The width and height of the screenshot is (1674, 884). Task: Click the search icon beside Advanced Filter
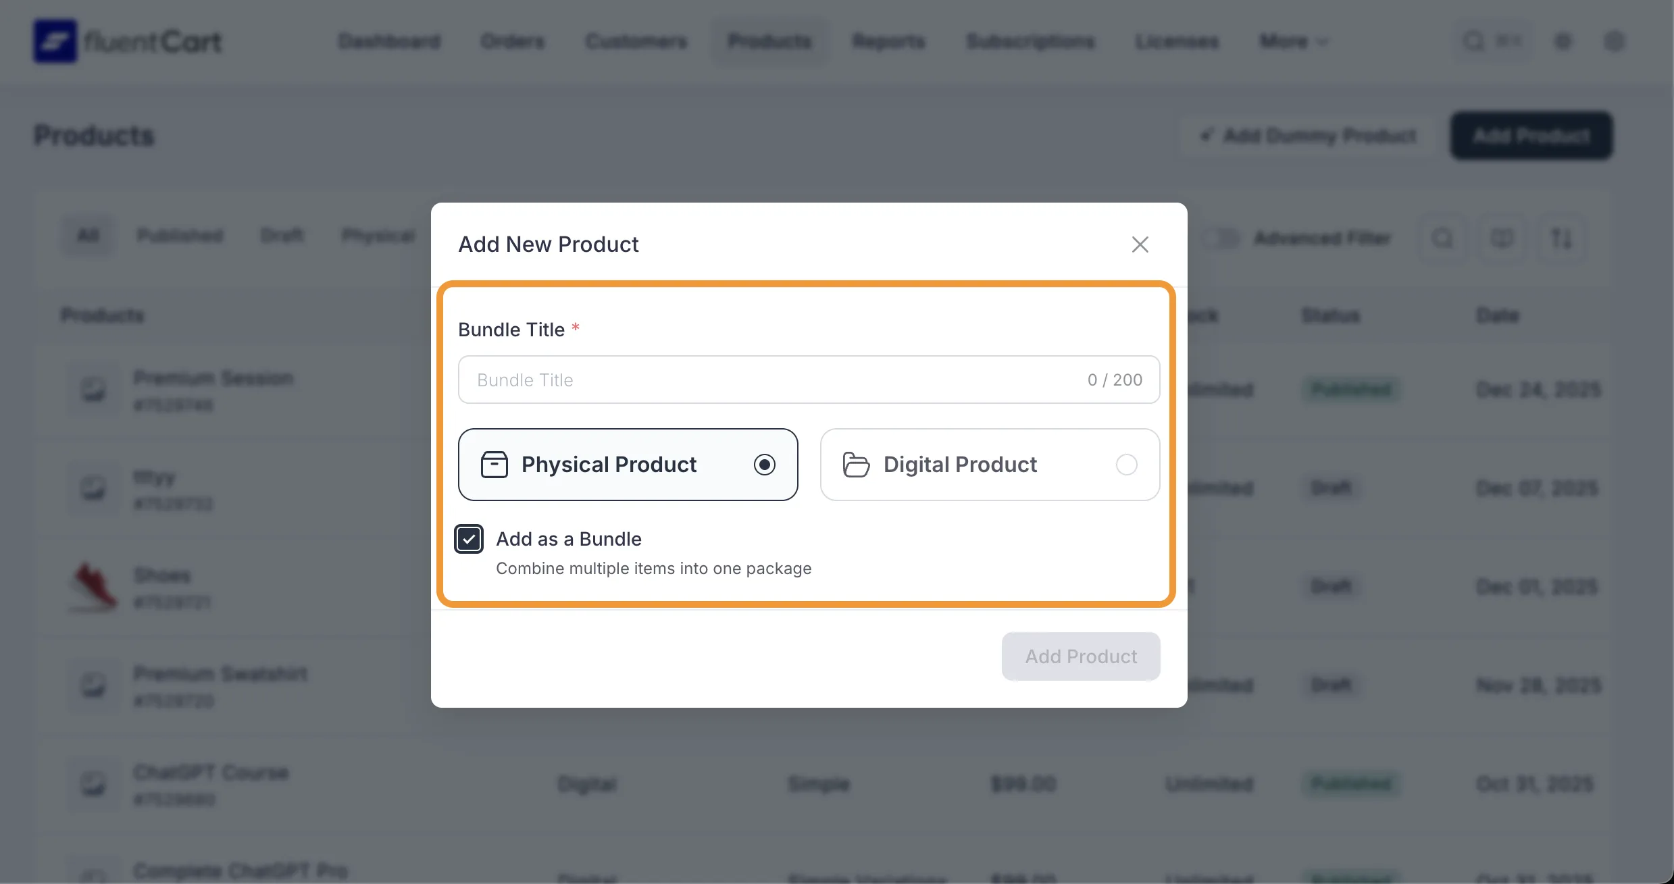coord(1443,238)
